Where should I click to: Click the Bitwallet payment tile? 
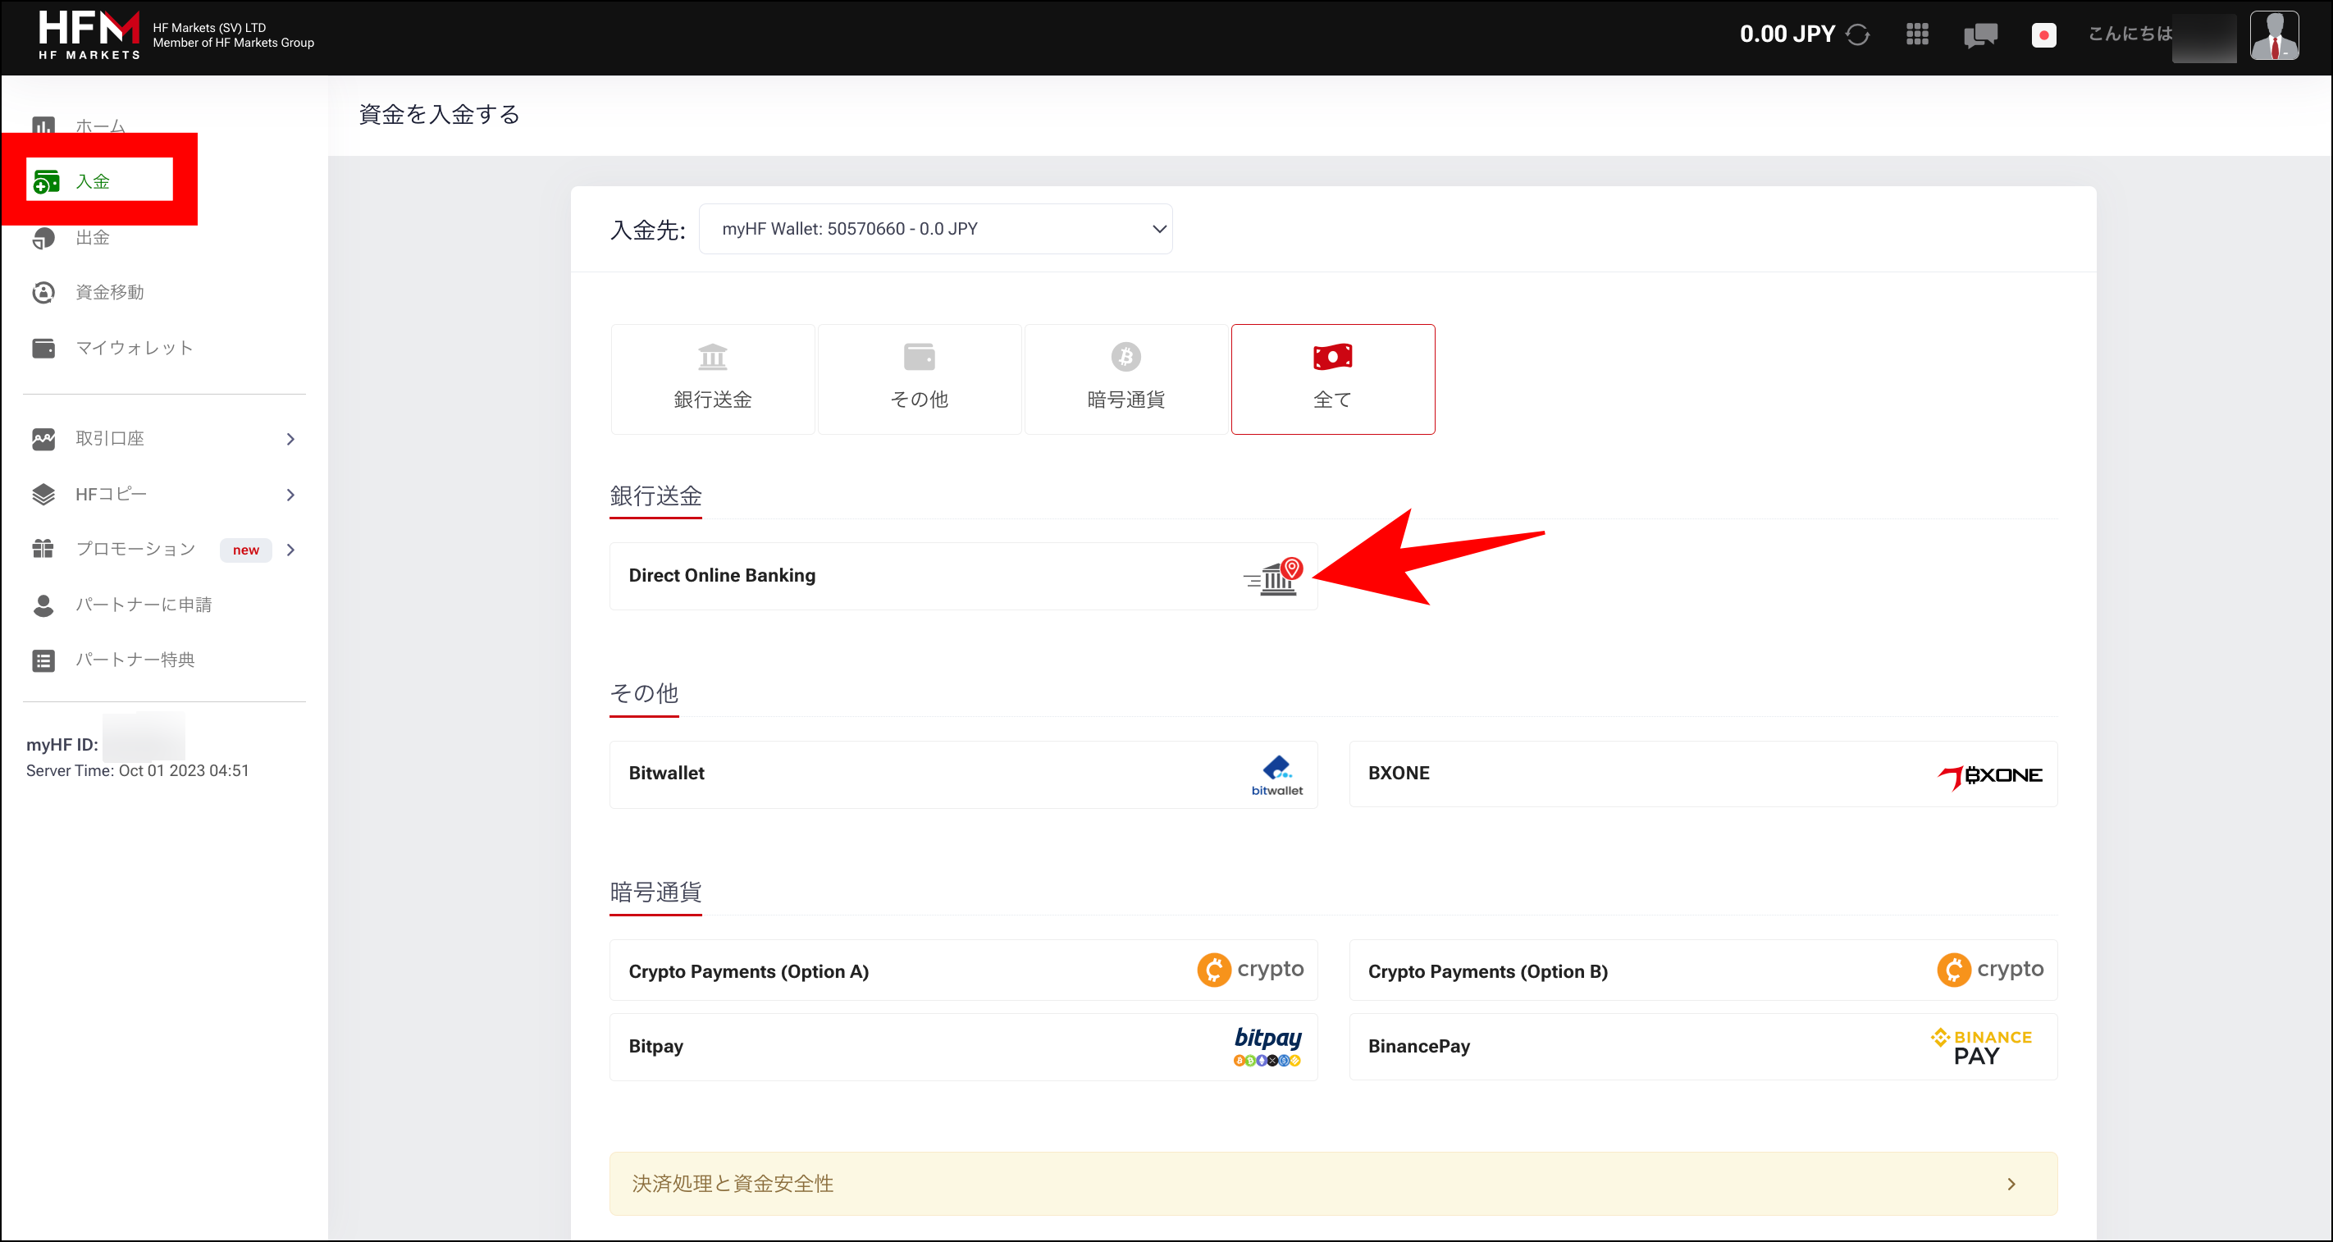point(963,774)
